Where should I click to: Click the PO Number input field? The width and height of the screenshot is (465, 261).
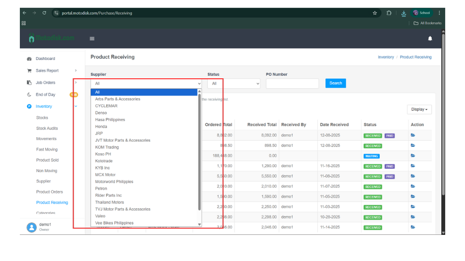pyautogui.click(x=292, y=84)
